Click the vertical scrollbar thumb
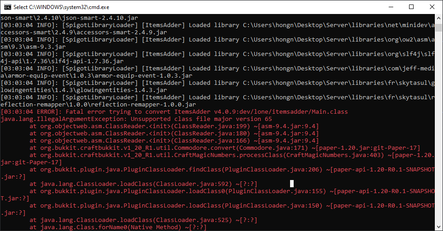 point(438,28)
